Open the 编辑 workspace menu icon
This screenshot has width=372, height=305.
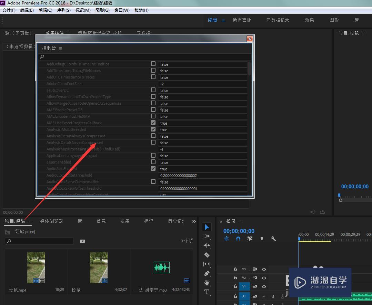click(x=223, y=21)
